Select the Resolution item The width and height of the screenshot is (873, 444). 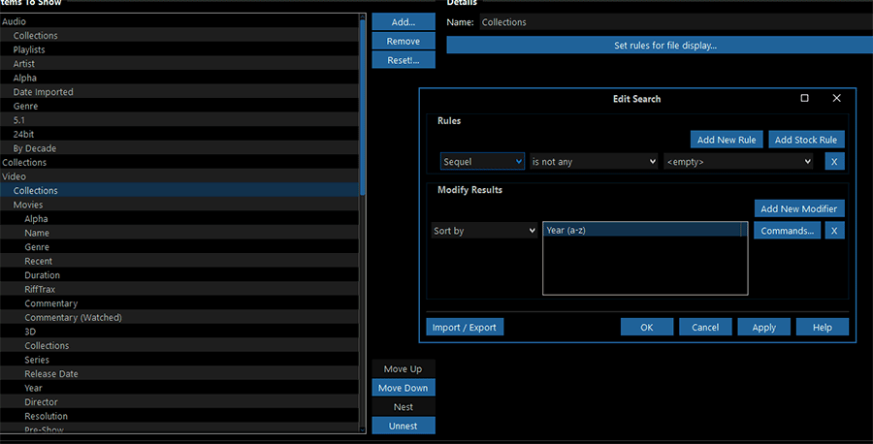[x=179, y=416]
